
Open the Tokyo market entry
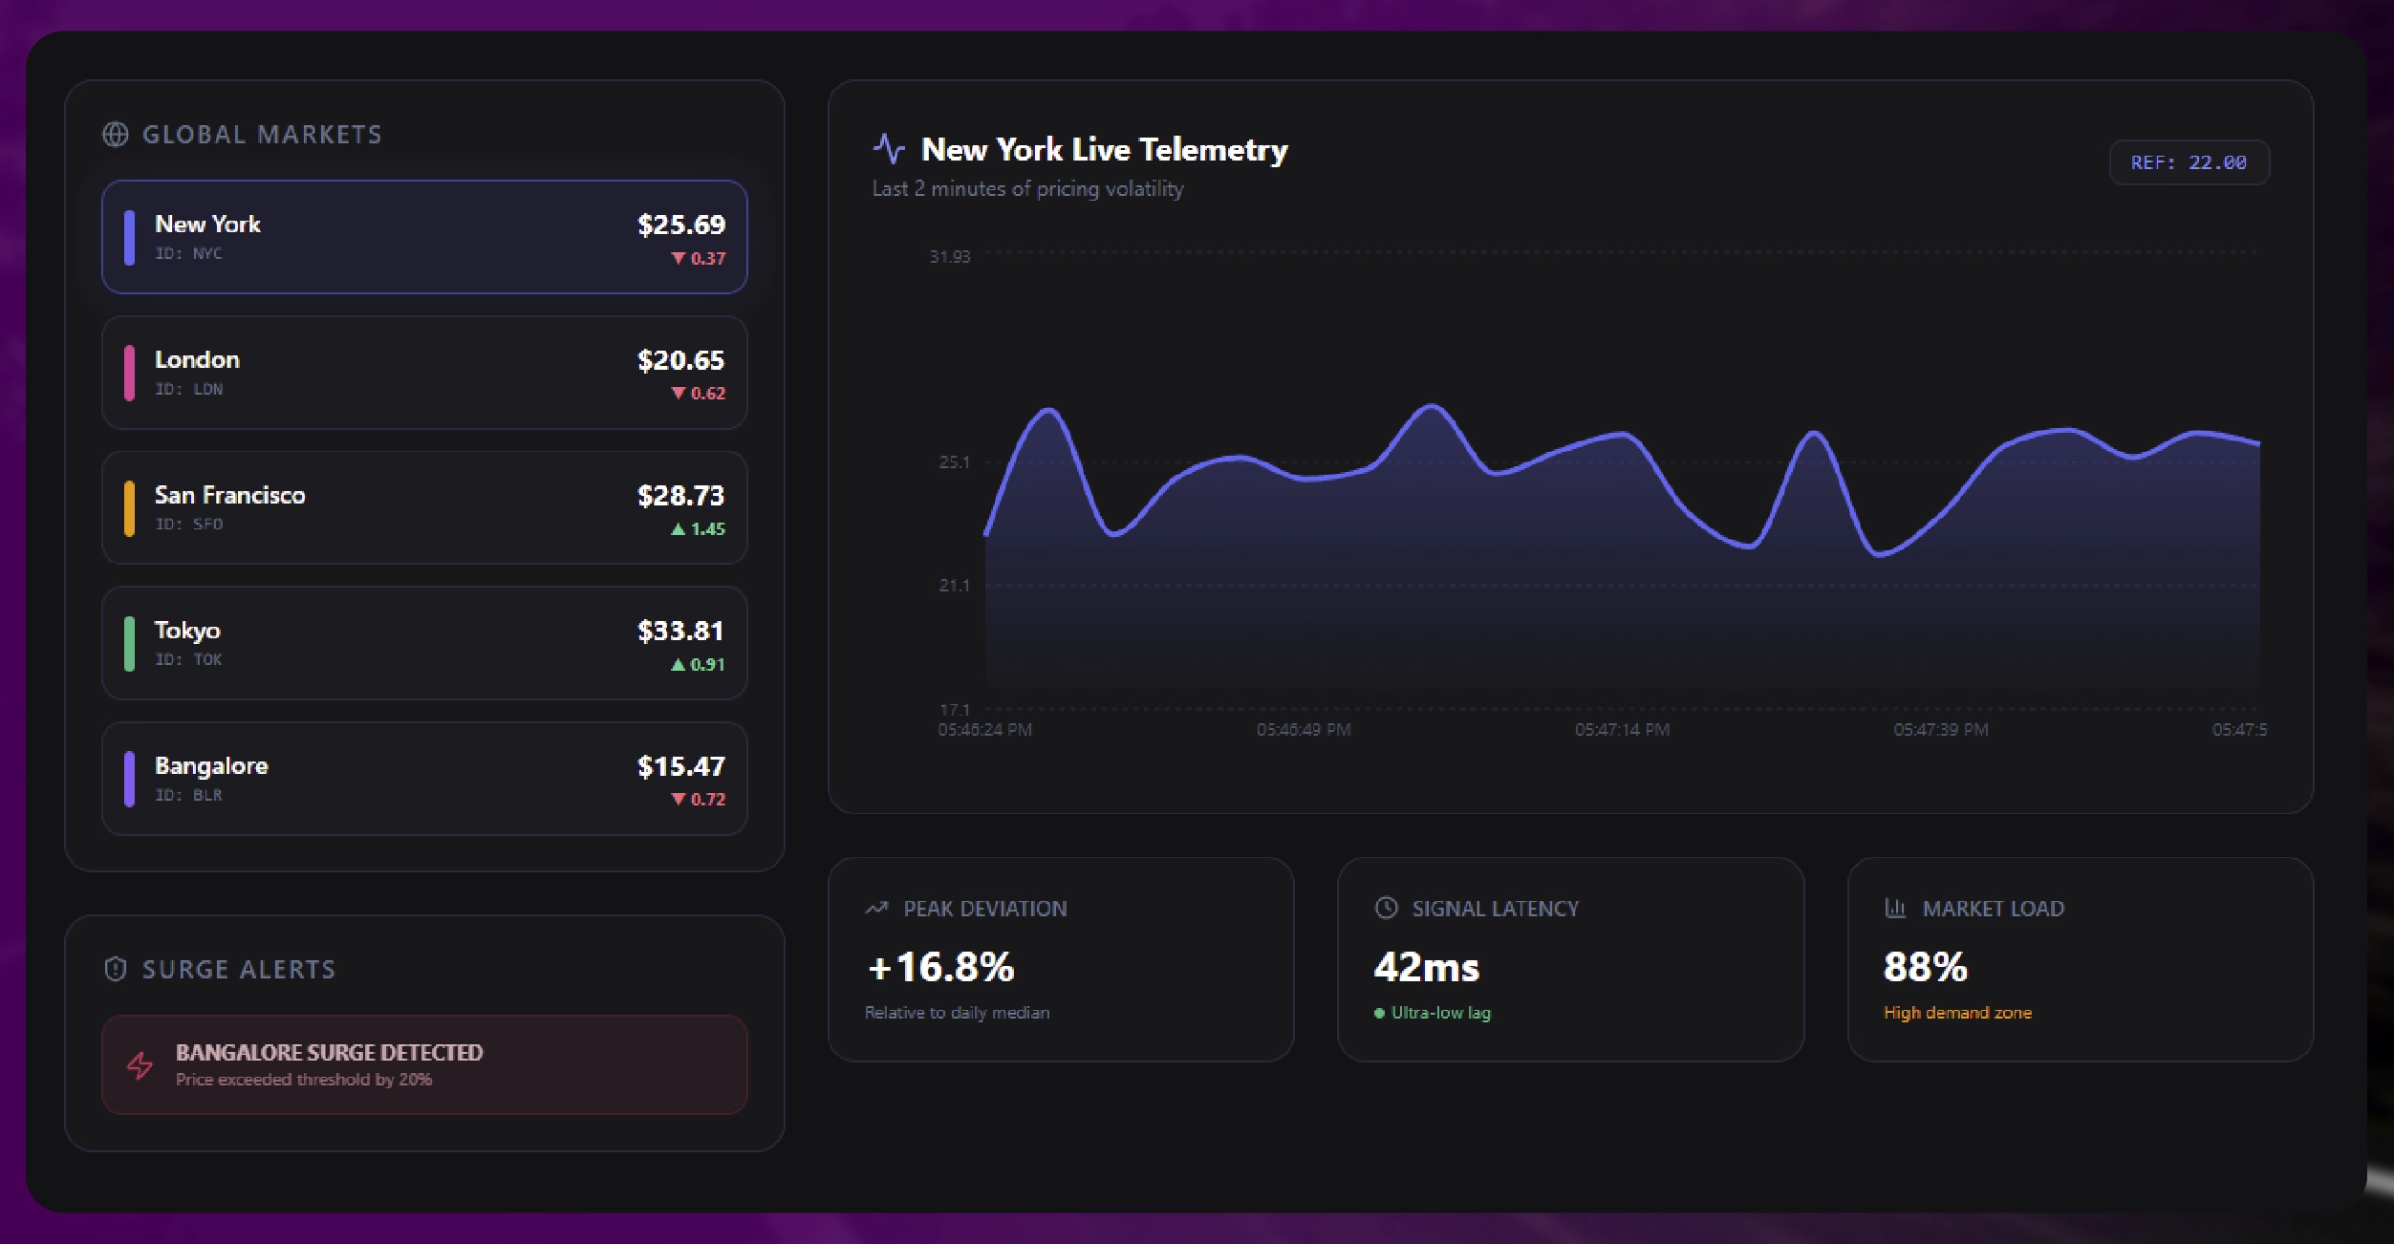pyautogui.click(x=424, y=643)
